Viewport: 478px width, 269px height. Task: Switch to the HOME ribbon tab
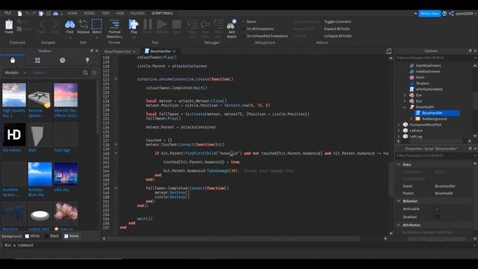(x=72, y=13)
